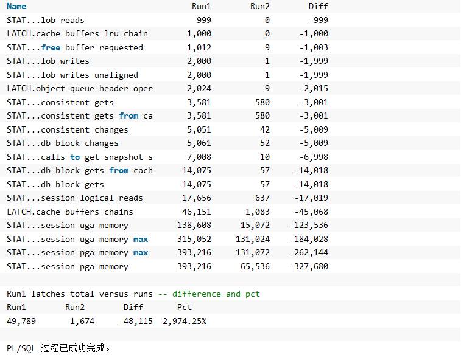Click the 'PL/SQL 过程已成功完成。' message

(58, 348)
